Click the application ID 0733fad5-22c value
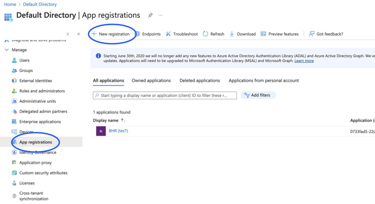The width and height of the screenshot is (375, 204). 362,132
